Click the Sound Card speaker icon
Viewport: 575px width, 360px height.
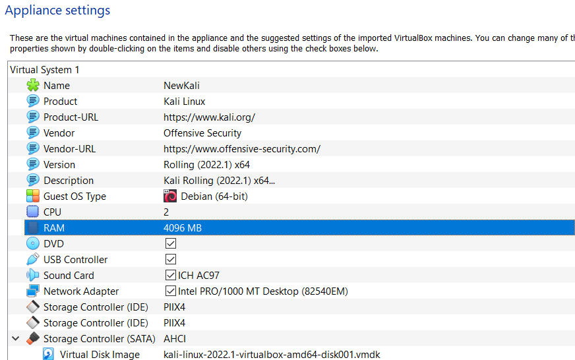pyautogui.click(x=33, y=276)
